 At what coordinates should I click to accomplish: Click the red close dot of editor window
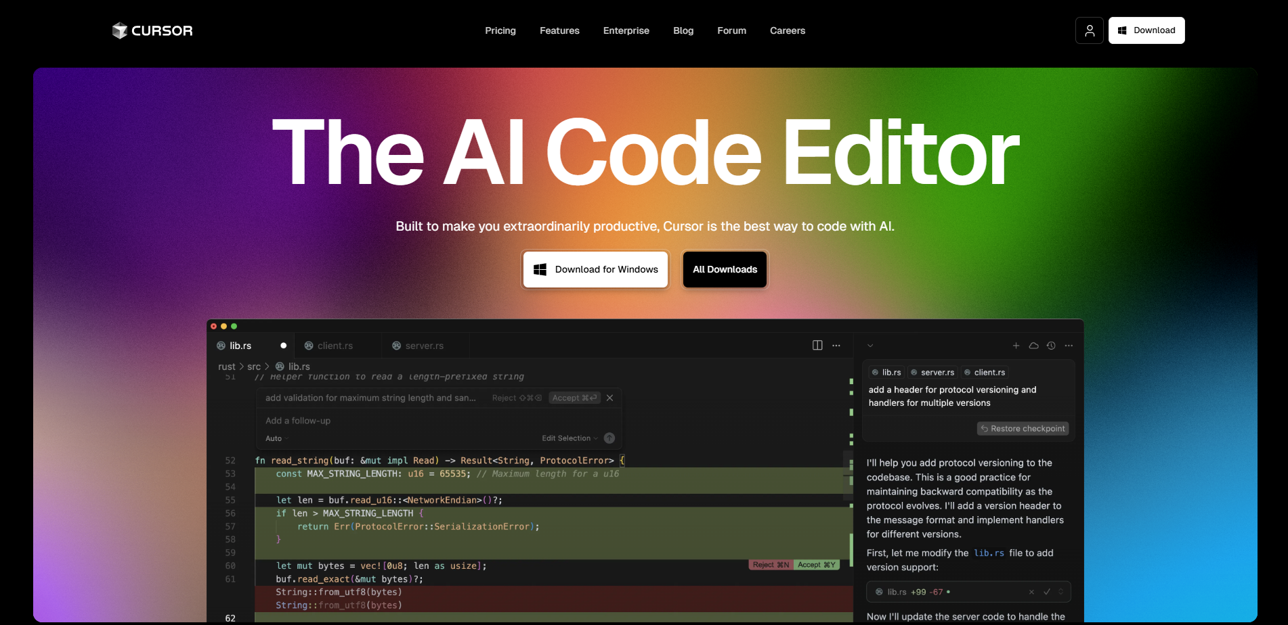click(214, 326)
